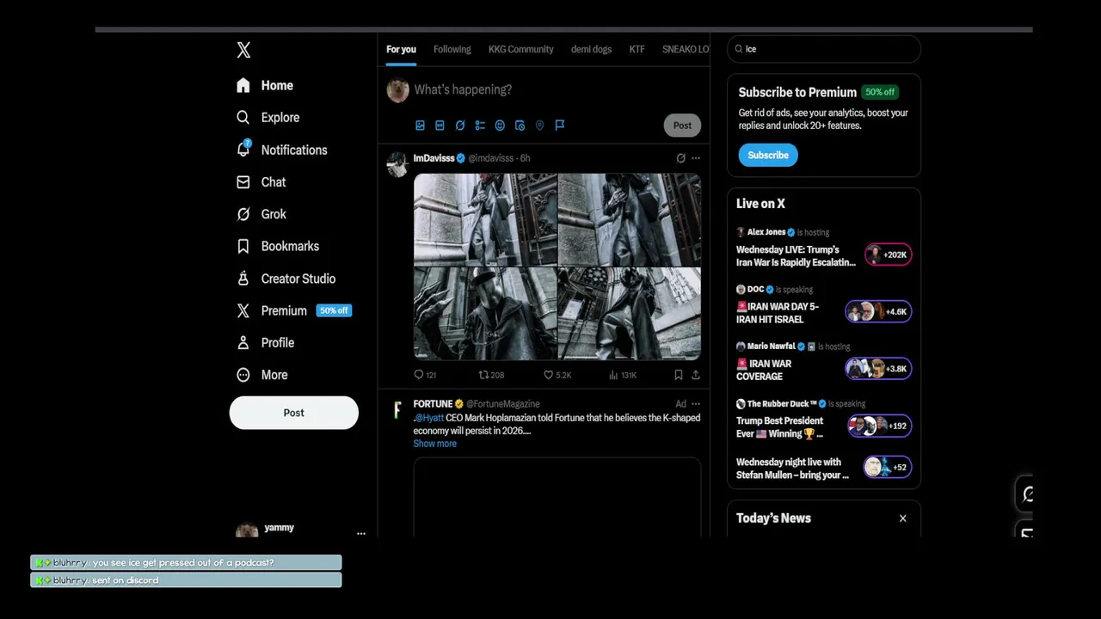The height and width of the screenshot is (619, 1101).
Task: Open Home in the sidebar
Action: pyautogui.click(x=265, y=85)
